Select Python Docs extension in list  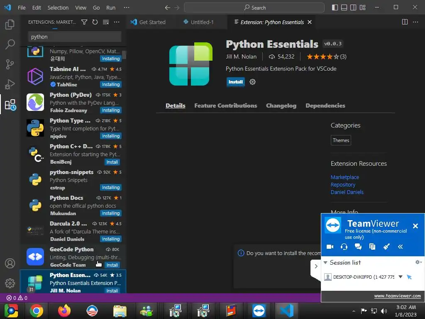(73, 206)
